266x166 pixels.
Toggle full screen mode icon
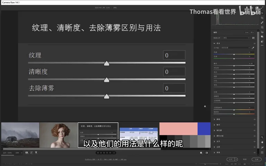(262, 8)
